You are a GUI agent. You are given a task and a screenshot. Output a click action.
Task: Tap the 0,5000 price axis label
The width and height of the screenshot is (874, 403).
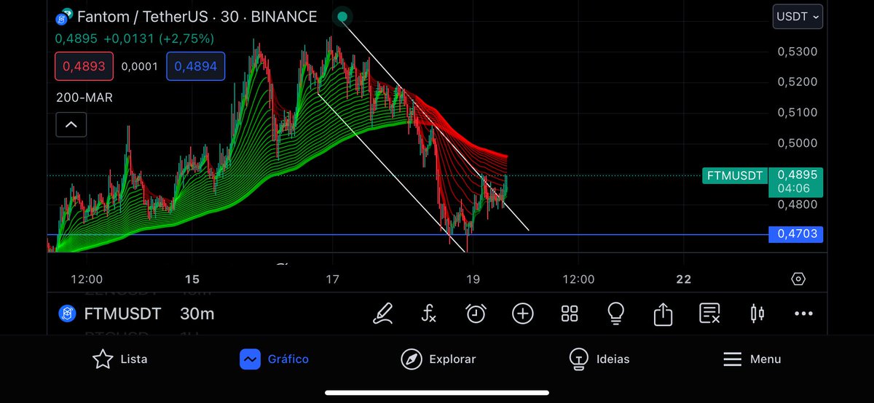click(797, 143)
